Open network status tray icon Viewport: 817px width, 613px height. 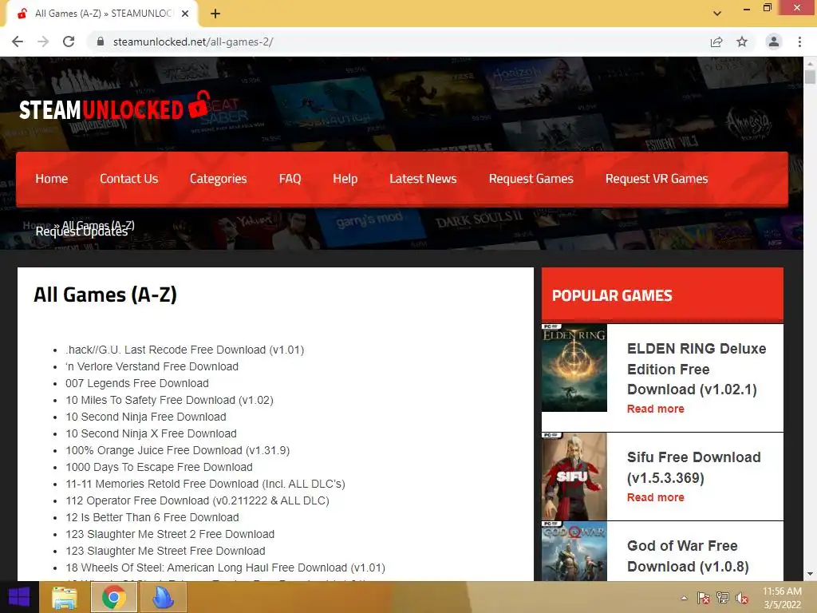click(723, 598)
